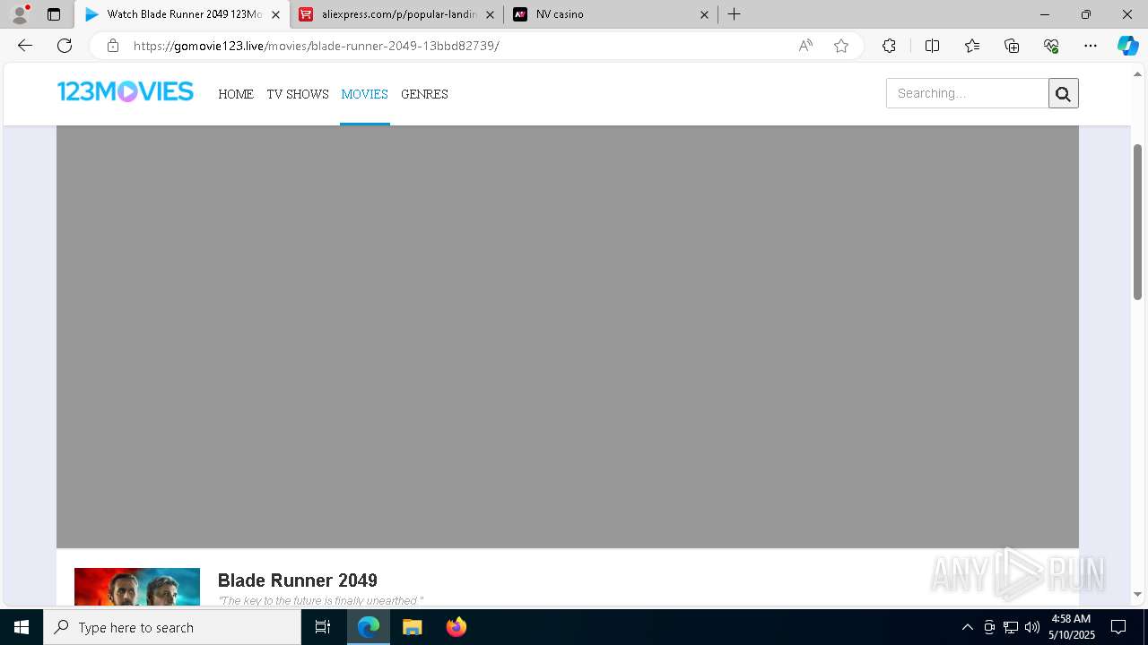The width and height of the screenshot is (1148, 645).
Task: Focus the Searching... input field
Action: click(968, 93)
